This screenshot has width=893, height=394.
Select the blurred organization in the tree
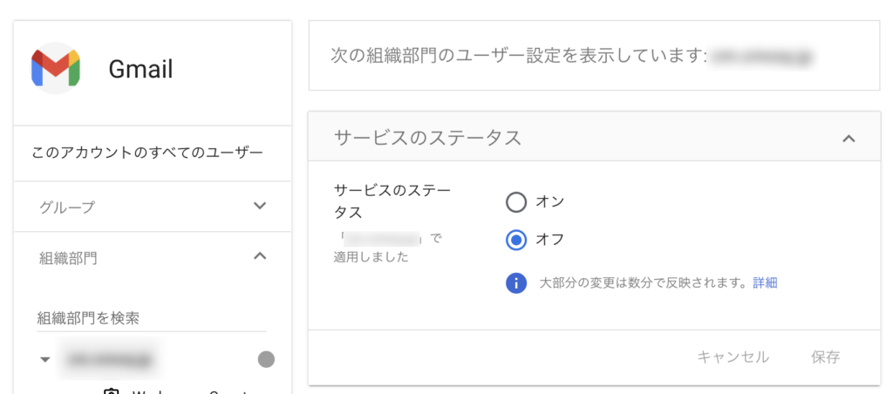pos(111,359)
